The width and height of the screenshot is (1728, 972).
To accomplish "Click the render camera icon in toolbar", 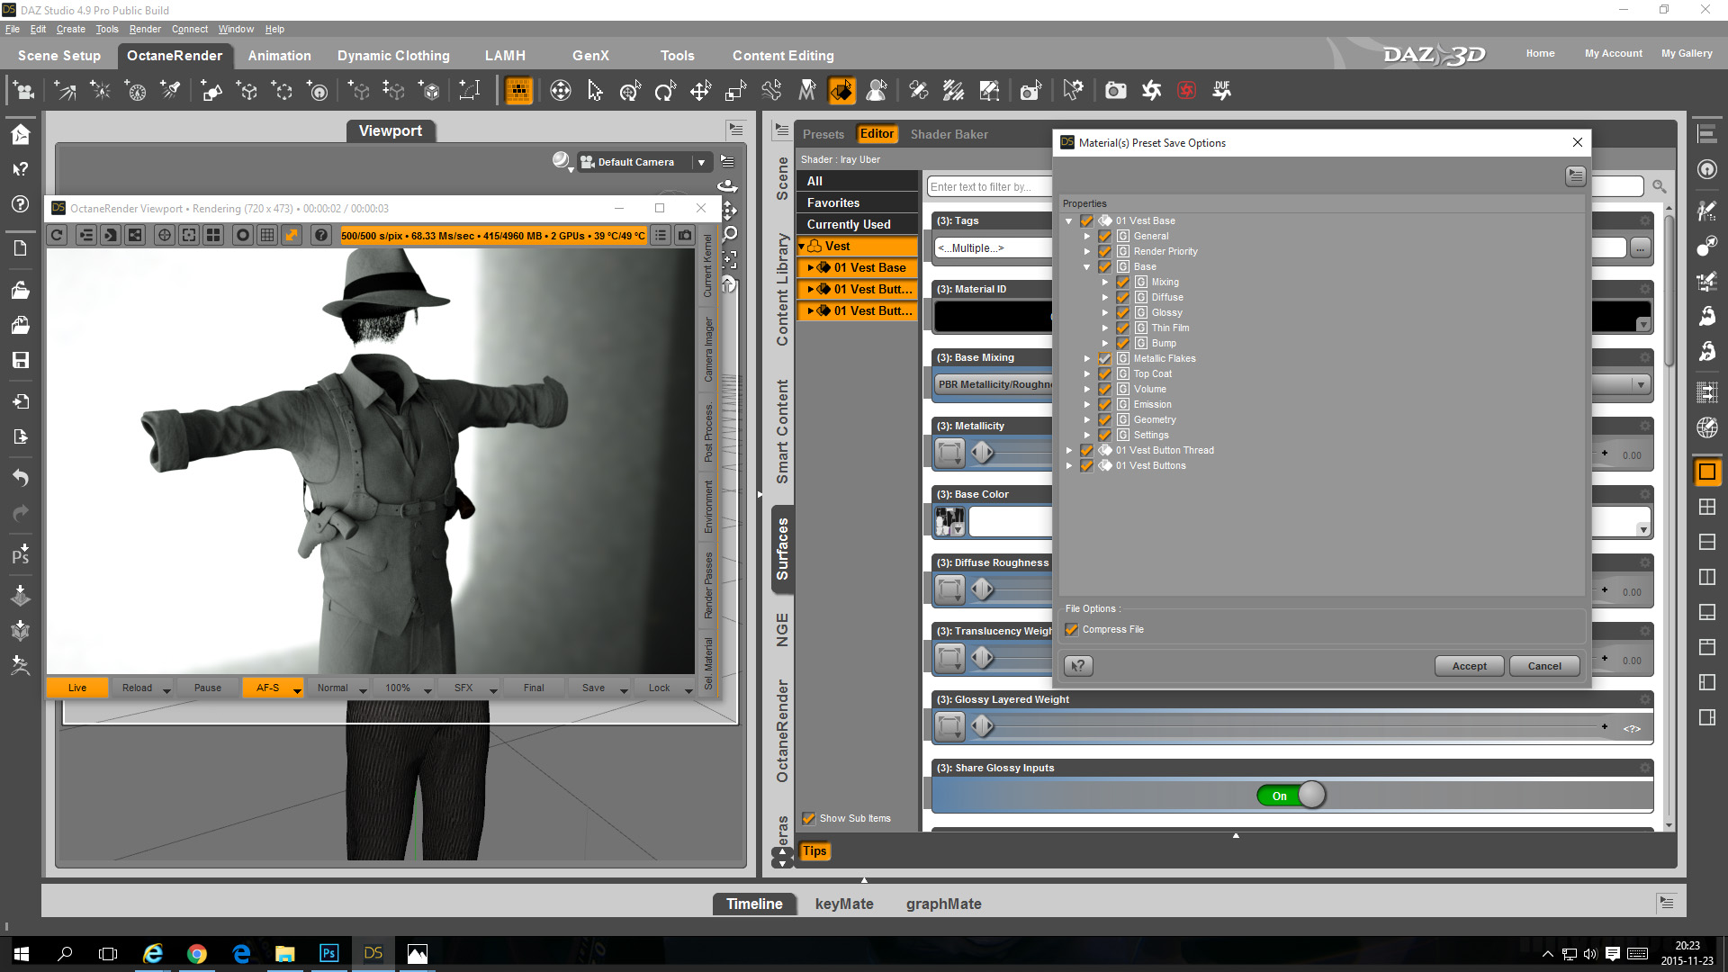I will [1115, 90].
